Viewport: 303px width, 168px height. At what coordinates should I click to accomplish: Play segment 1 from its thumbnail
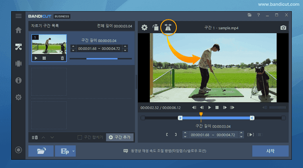point(36,58)
